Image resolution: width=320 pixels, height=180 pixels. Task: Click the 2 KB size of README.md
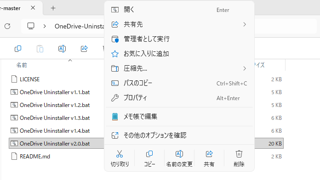tap(276, 157)
